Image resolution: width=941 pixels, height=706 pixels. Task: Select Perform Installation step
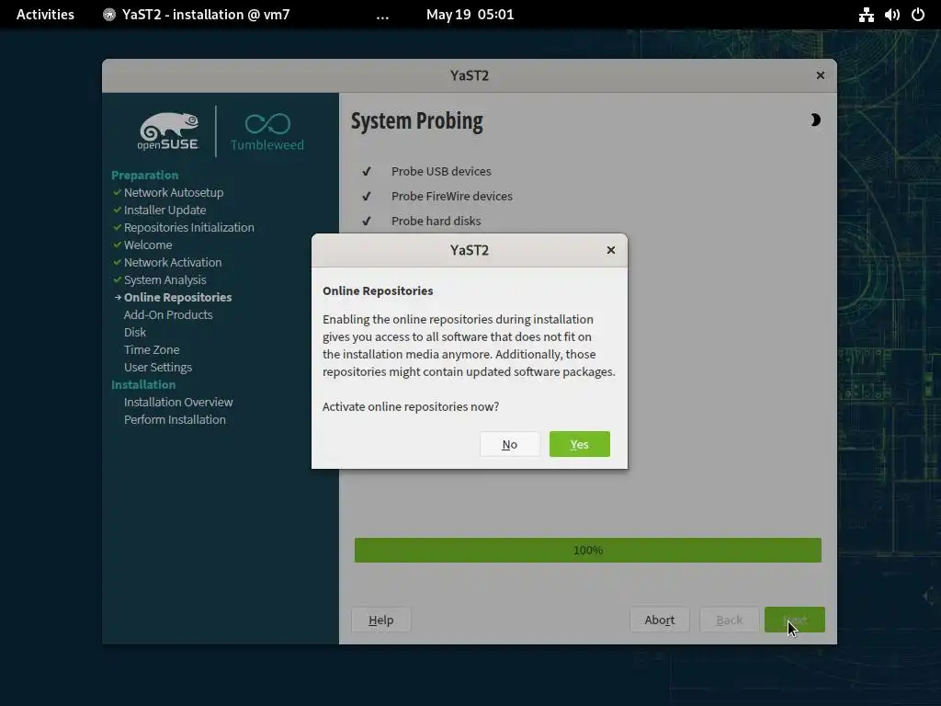tap(175, 419)
